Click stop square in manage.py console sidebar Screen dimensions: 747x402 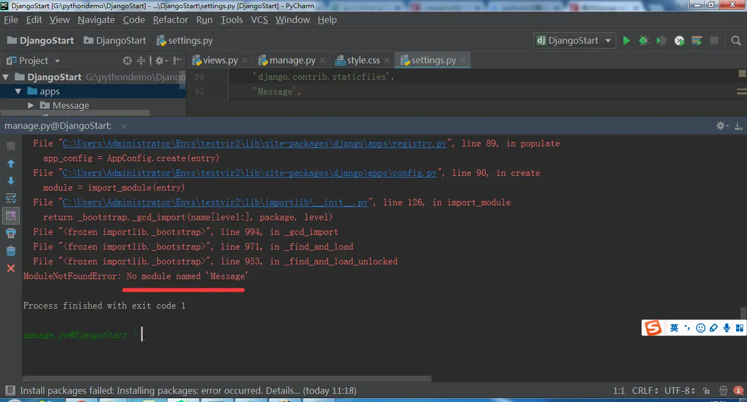pos(11,146)
